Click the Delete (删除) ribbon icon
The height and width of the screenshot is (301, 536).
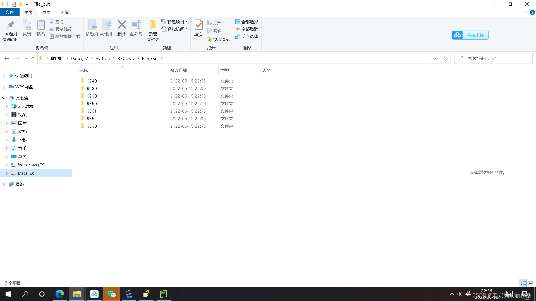pyautogui.click(x=122, y=25)
